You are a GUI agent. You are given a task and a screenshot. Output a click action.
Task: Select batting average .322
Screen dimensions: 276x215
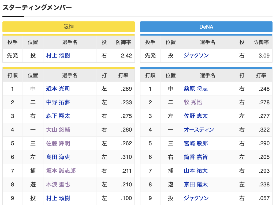(x=264, y=130)
